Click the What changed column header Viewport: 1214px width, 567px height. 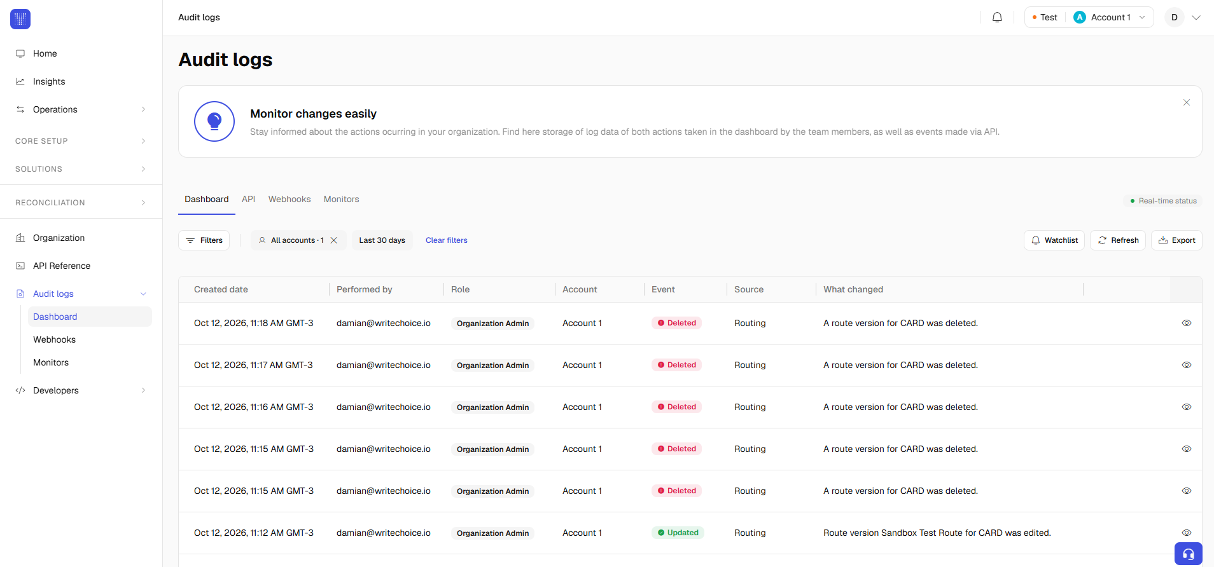point(853,289)
